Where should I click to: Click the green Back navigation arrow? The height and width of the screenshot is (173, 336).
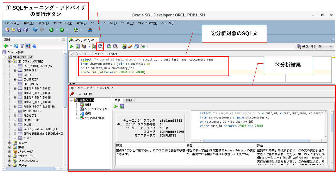[x=51, y=30]
